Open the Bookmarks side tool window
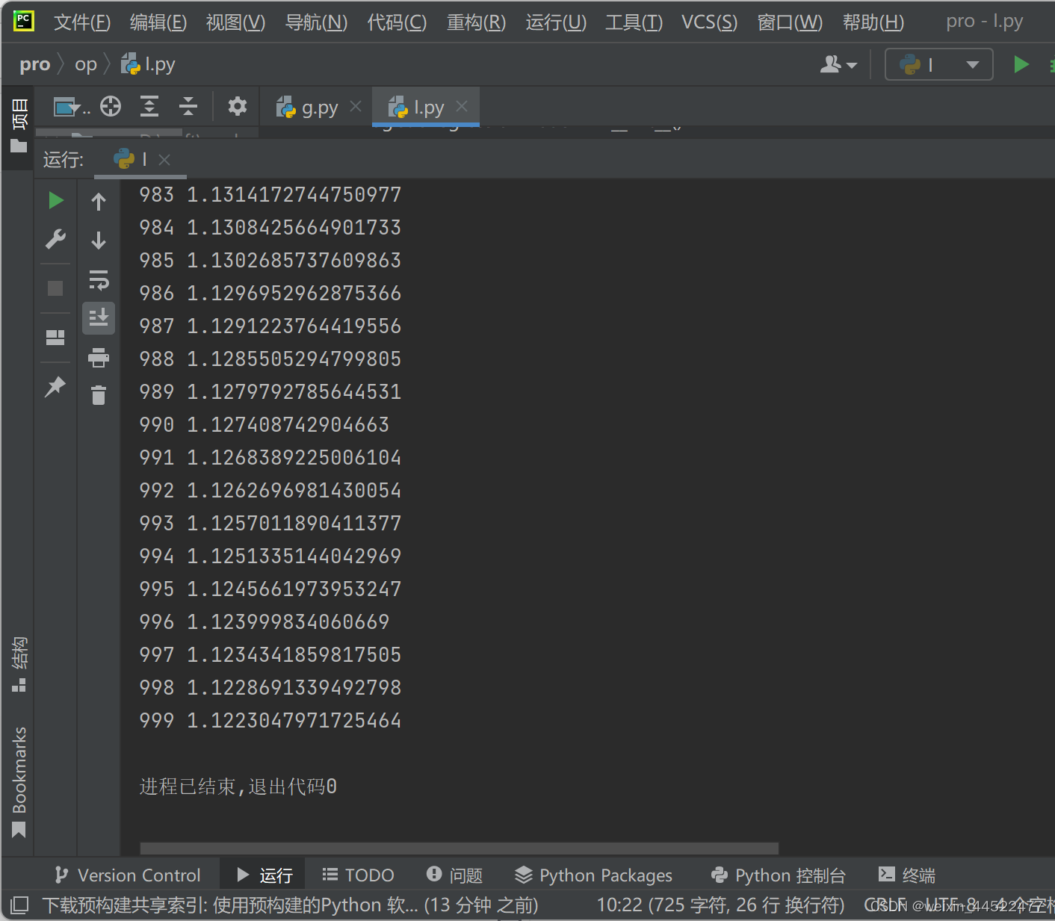 pyautogui.click(x=19, y=781)
